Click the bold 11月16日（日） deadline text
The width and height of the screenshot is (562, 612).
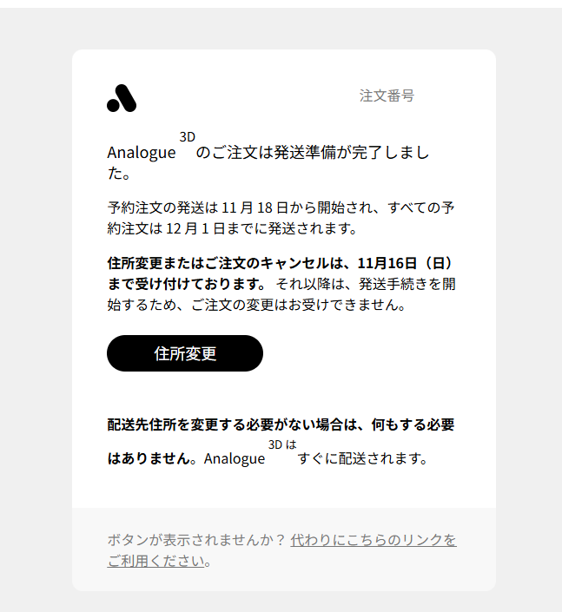tap(406, 263)
